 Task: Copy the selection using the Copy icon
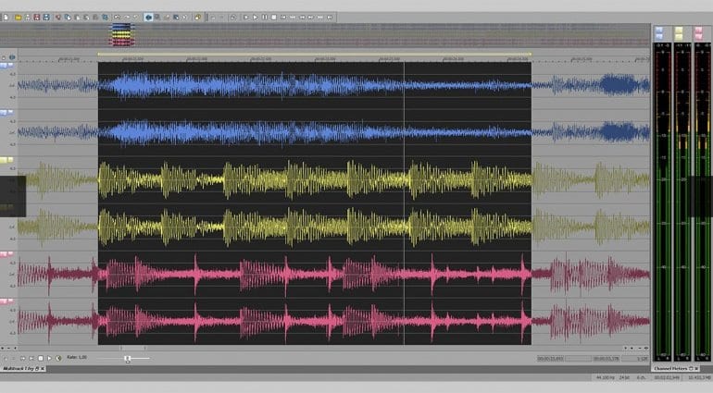(68, 18)
